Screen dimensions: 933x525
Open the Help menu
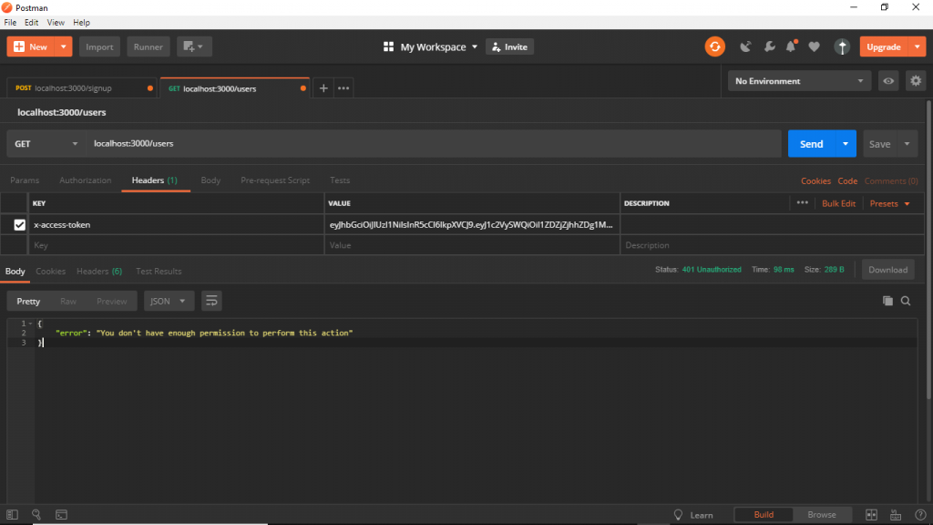click(81, 22)
